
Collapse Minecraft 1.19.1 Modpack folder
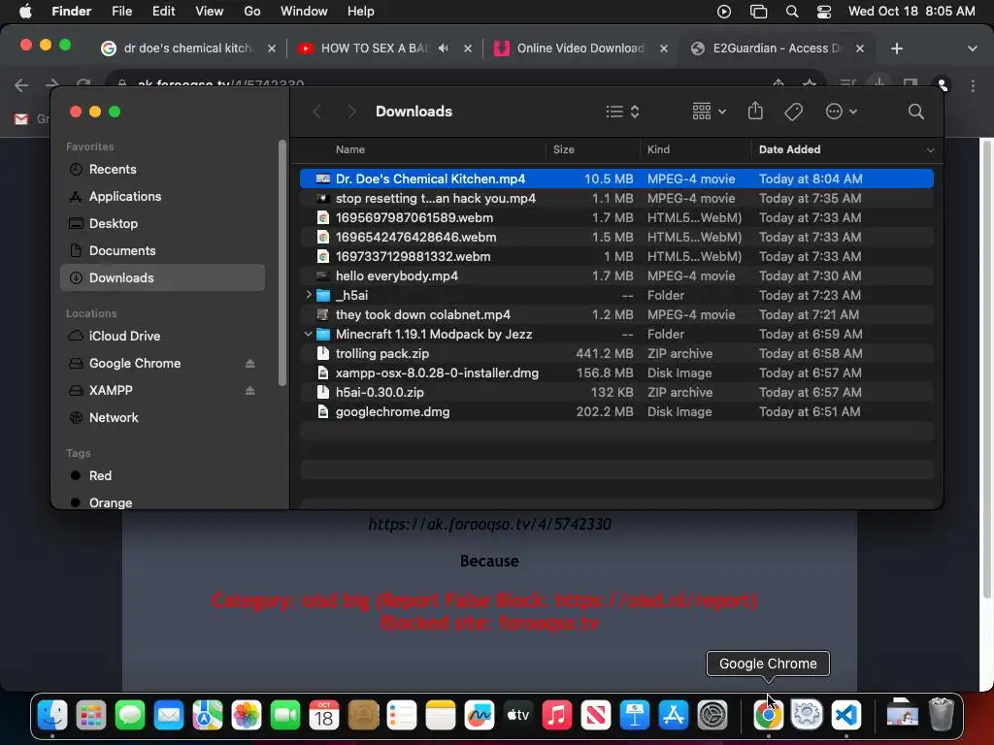(x=309, y=334)
